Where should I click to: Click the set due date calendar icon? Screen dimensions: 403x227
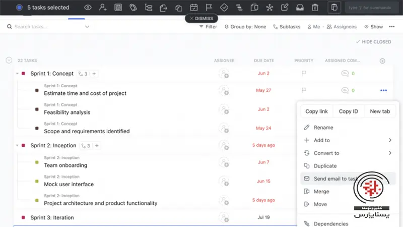tap(194, 8)
